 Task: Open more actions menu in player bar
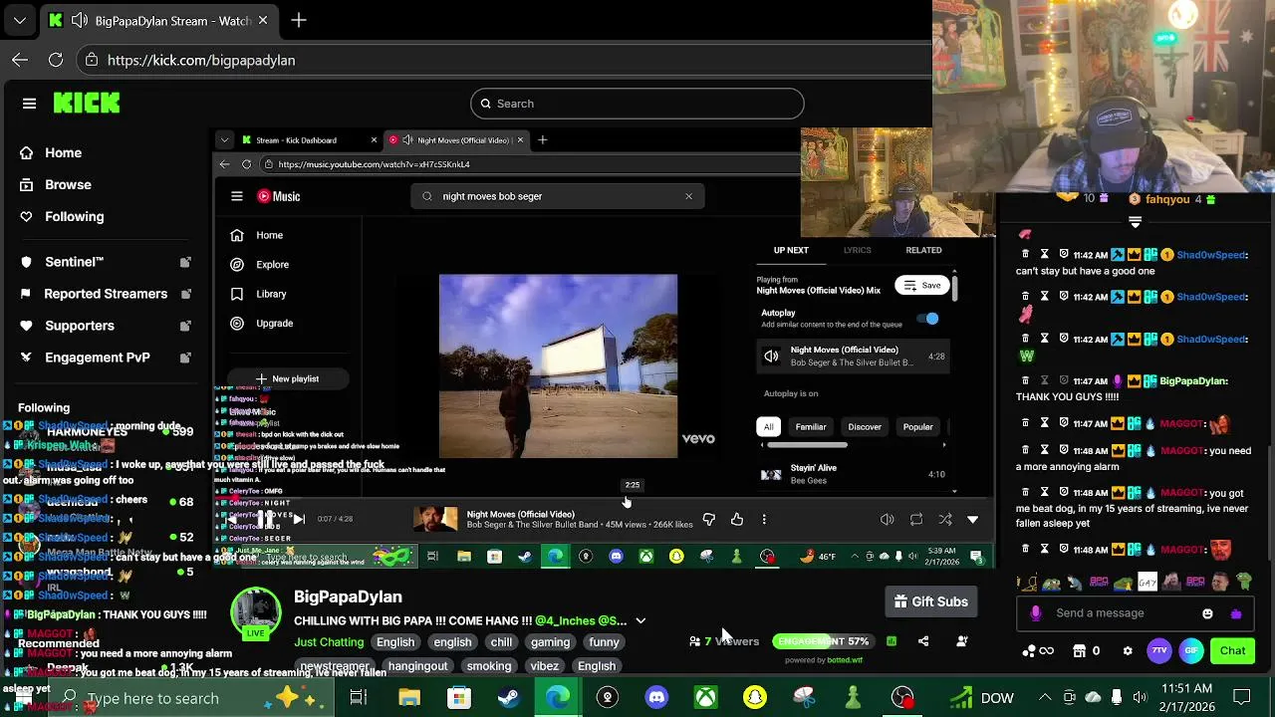[764, 519]
